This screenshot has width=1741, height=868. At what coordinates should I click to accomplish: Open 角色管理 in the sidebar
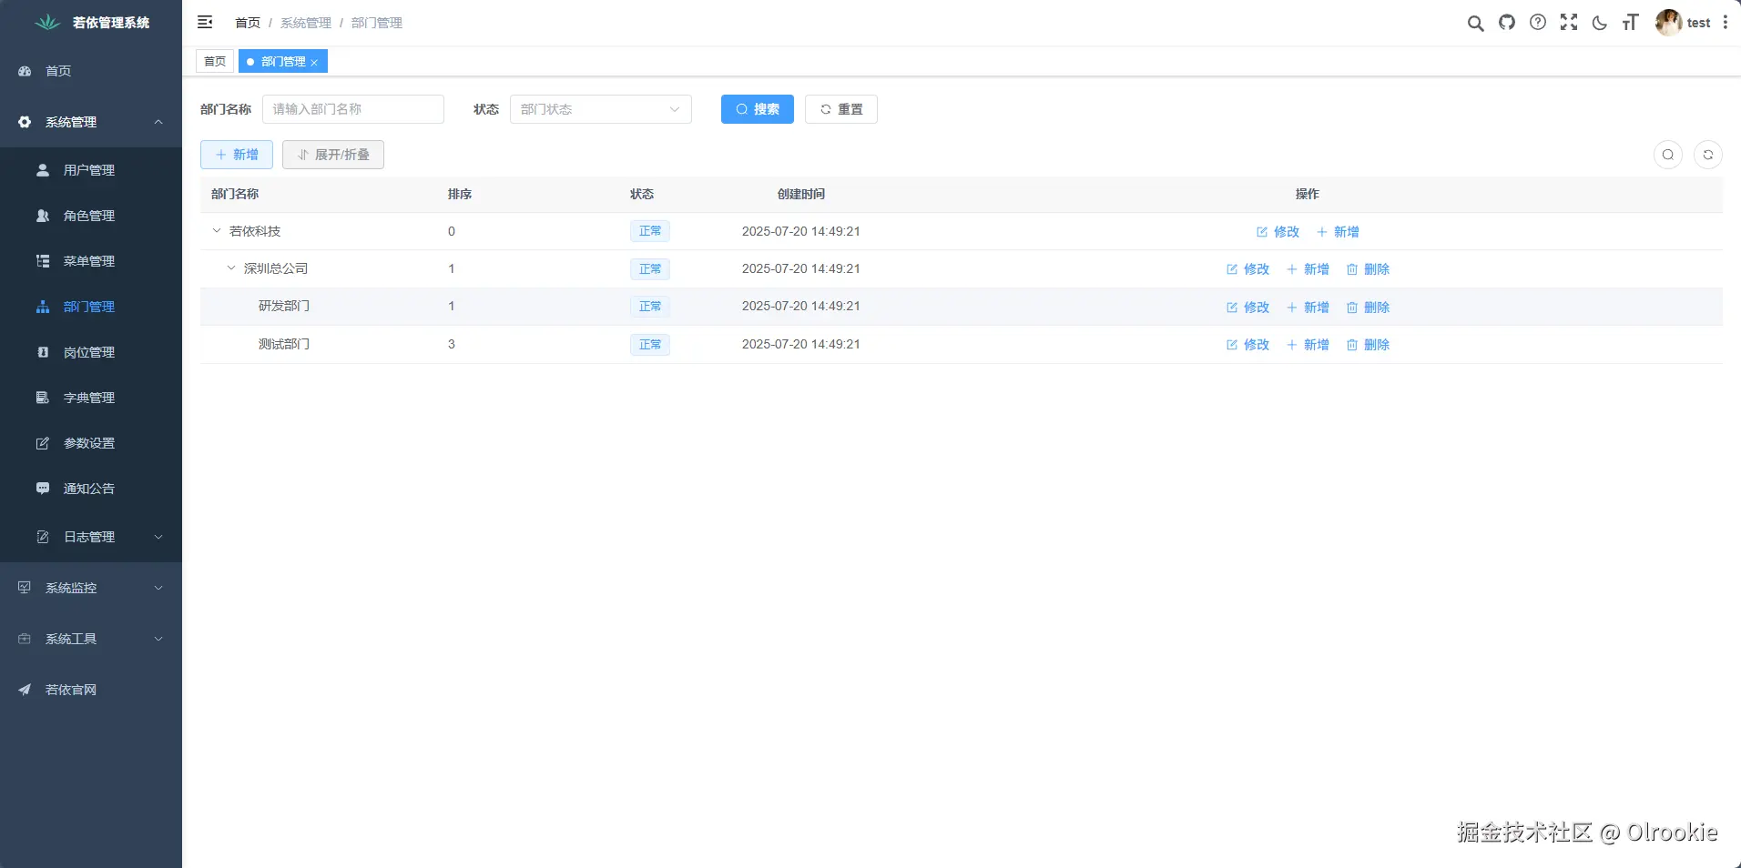91,216
